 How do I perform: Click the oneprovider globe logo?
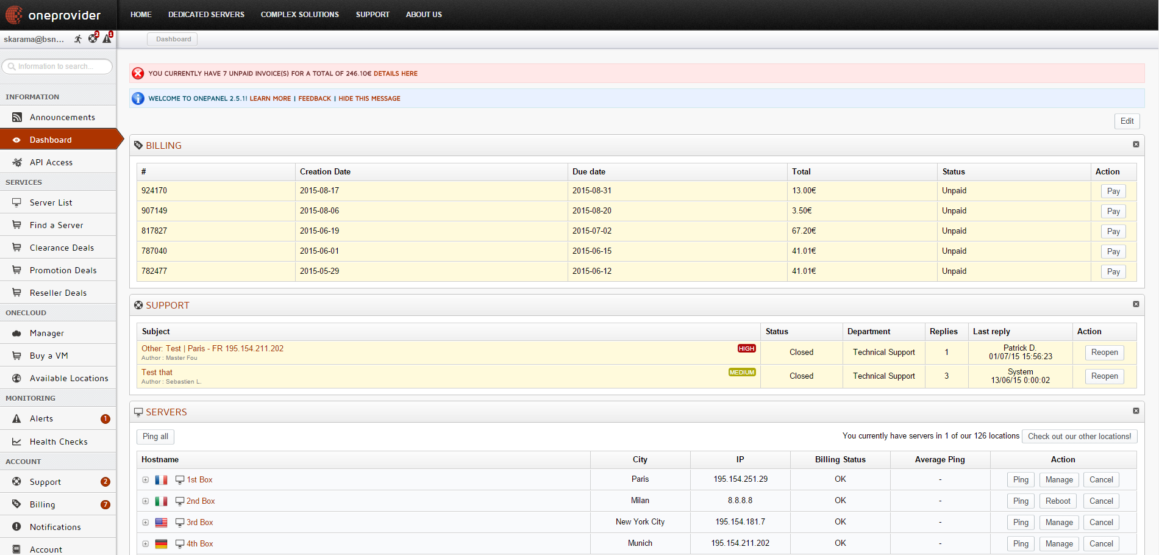[14, 15]
